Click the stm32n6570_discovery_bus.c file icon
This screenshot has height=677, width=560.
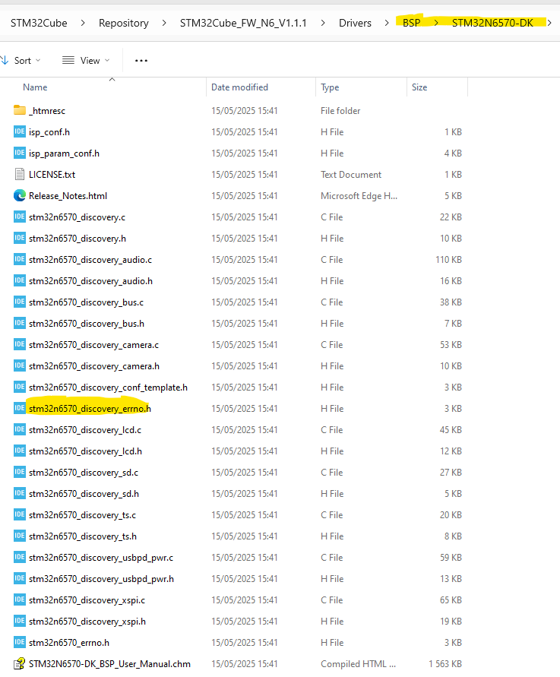click(20, 302)
